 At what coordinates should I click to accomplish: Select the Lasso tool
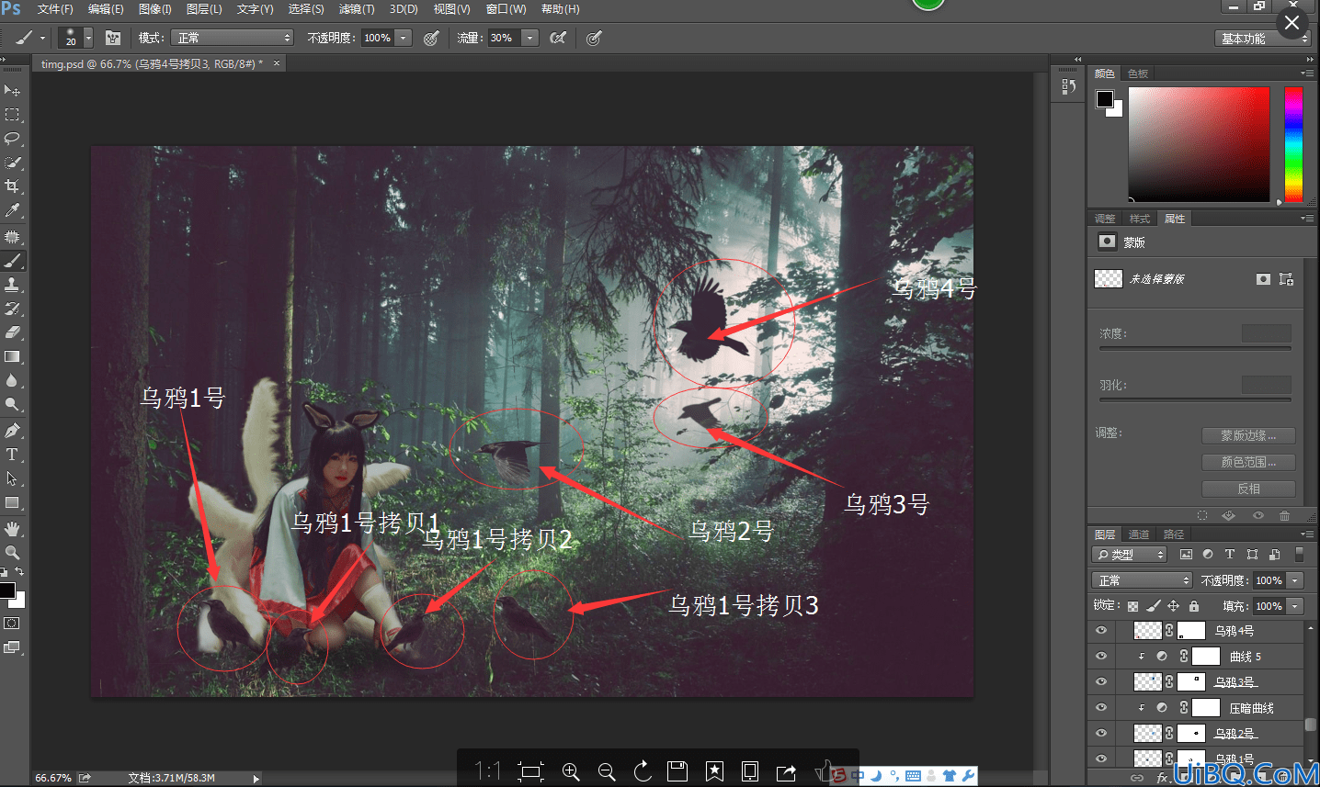12,139
